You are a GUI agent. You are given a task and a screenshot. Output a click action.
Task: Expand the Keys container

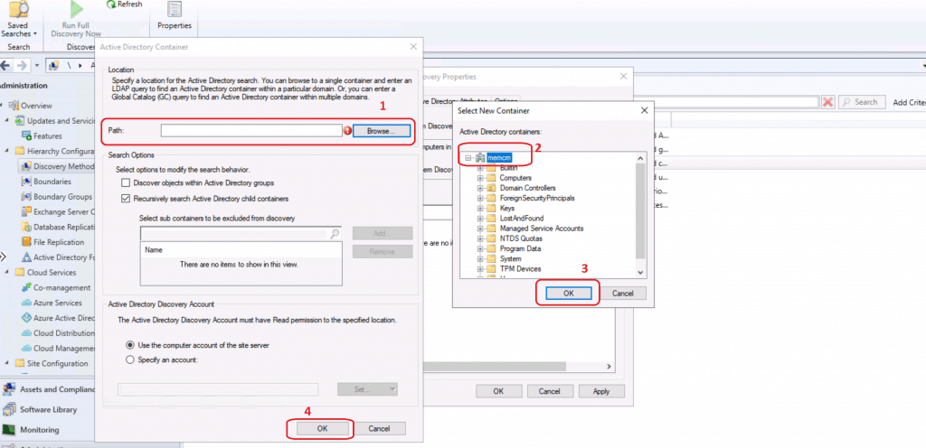click(480, 208)
